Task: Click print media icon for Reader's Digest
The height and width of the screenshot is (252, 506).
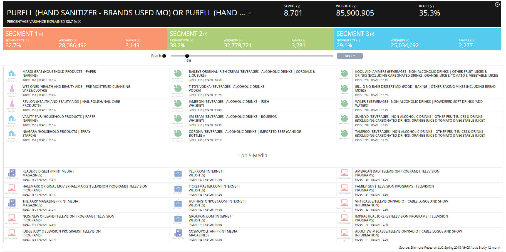Action: coord(12,173)
